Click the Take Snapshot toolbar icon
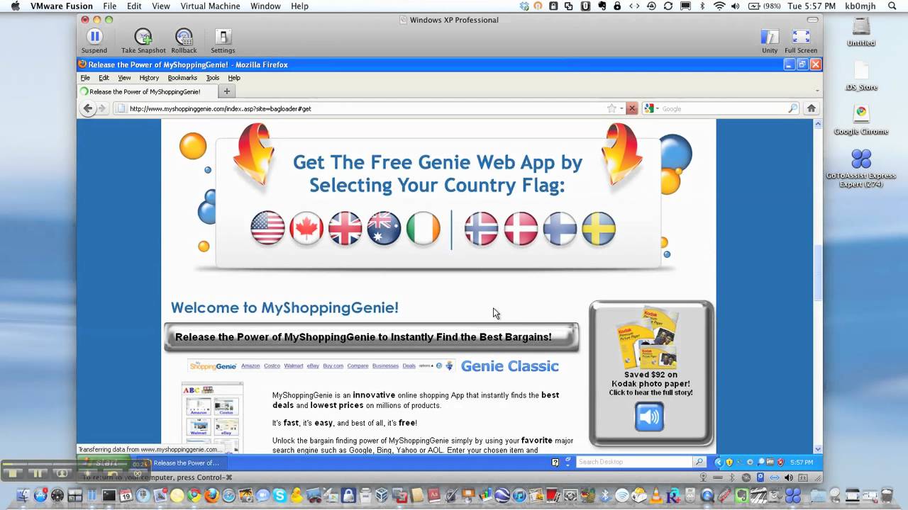The width and height of the screenshot is (908, 510). (143, 37)
